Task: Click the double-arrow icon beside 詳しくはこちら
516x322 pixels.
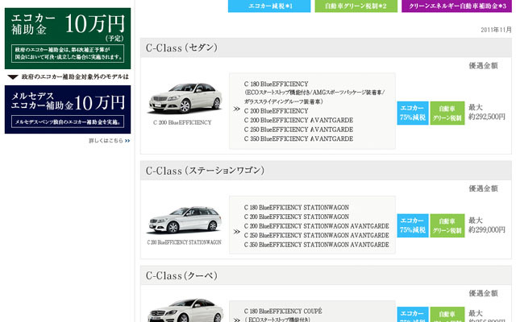Action: coord(127,141)
